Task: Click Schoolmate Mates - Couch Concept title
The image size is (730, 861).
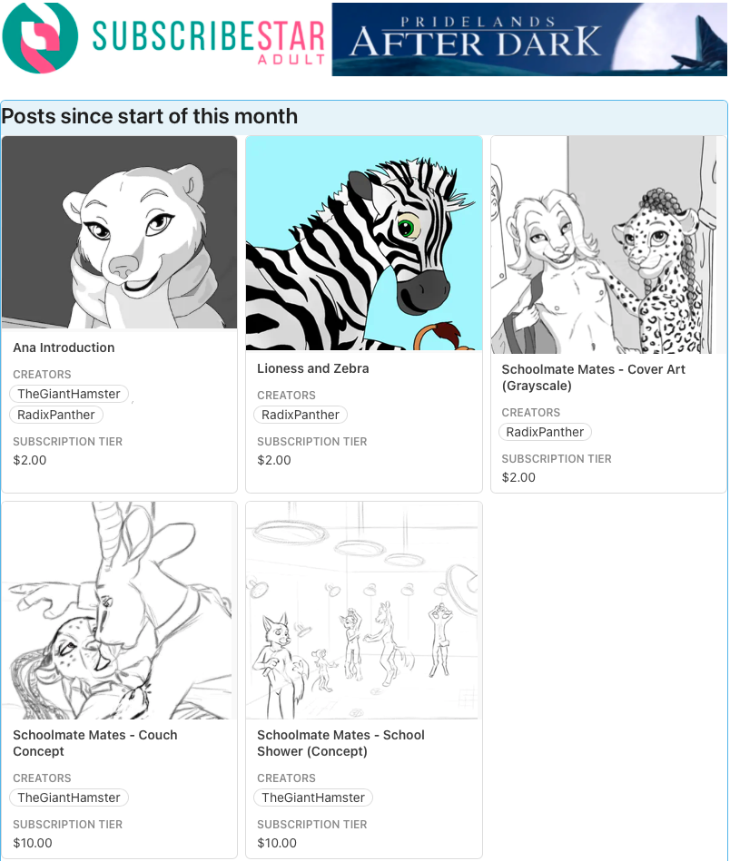Action: (x=95, y=743)
